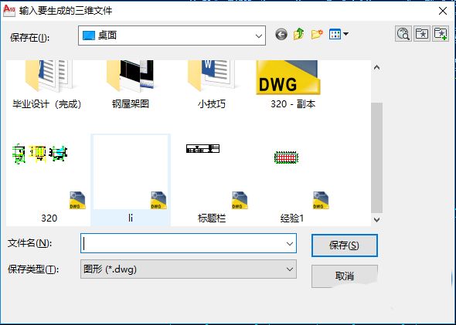Viewport: 456px width, 325px height.
Task: Expand the file name history dropdown arrow
Action: [290, 244]
